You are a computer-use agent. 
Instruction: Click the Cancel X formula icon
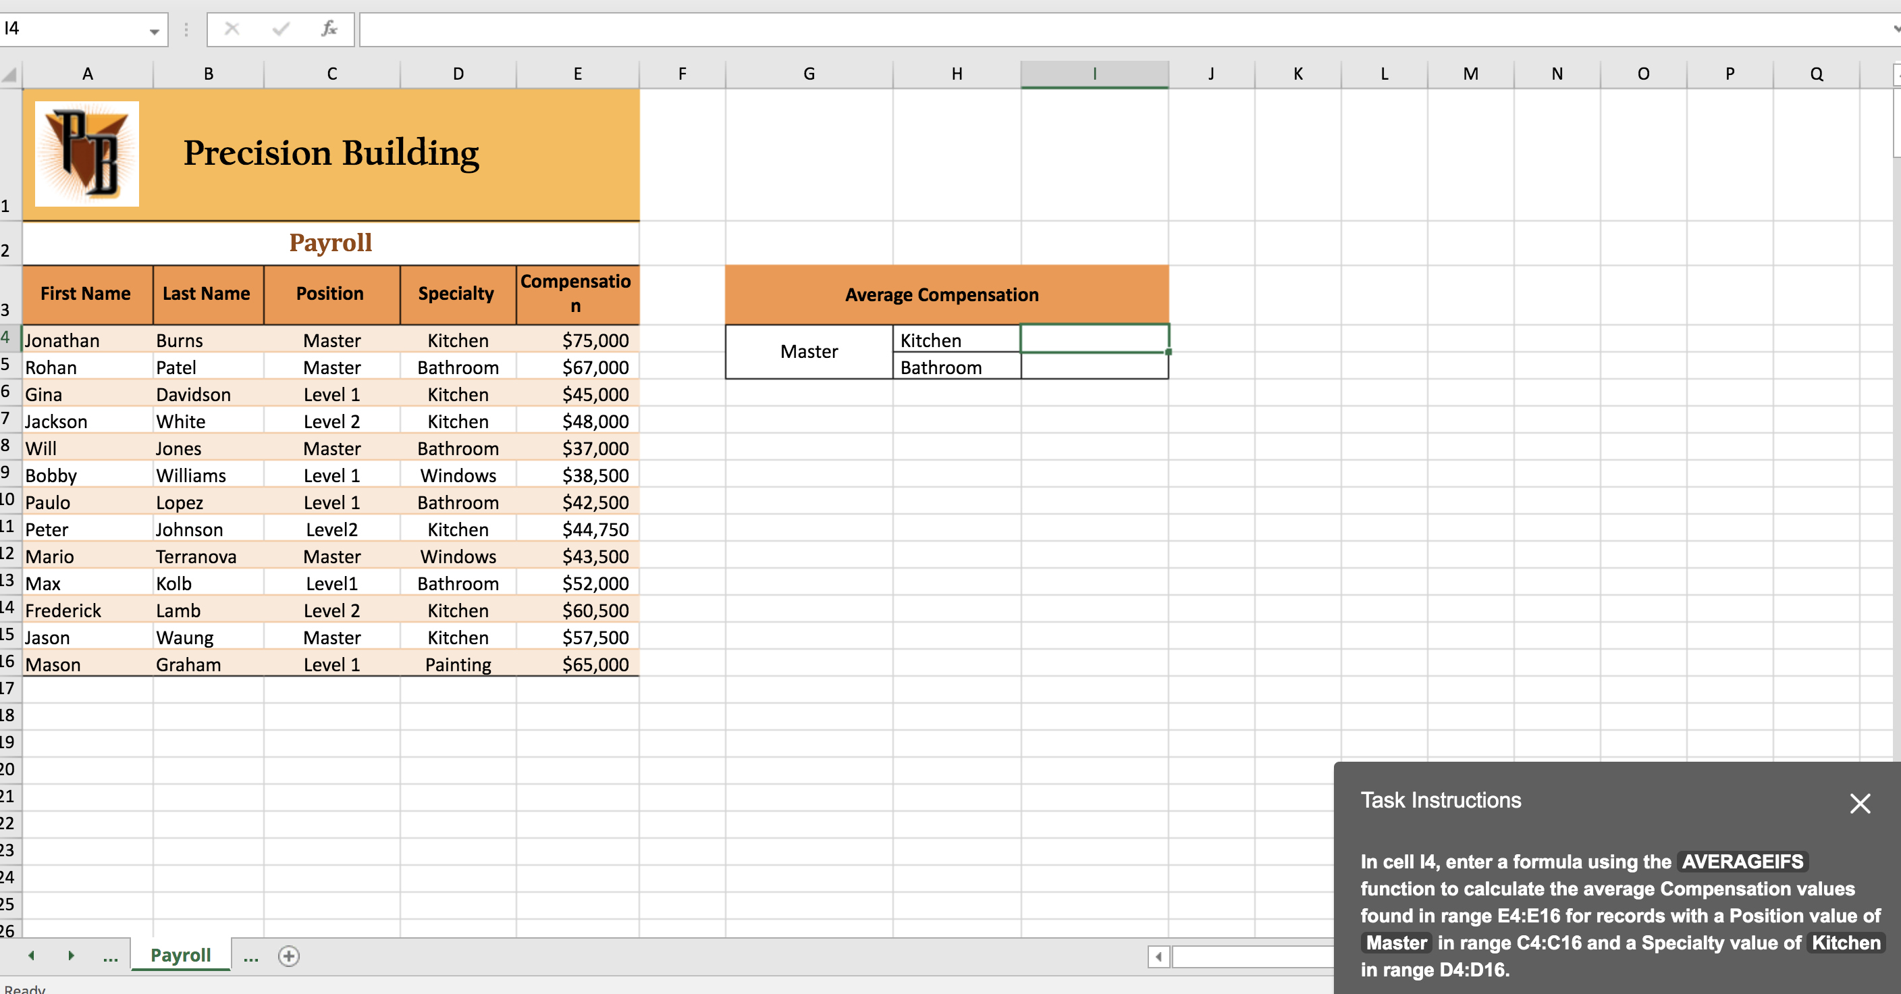coord(232,29)
